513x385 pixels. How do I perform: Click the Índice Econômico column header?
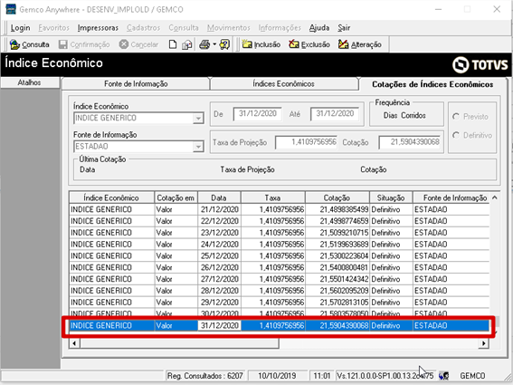point(111,197)
